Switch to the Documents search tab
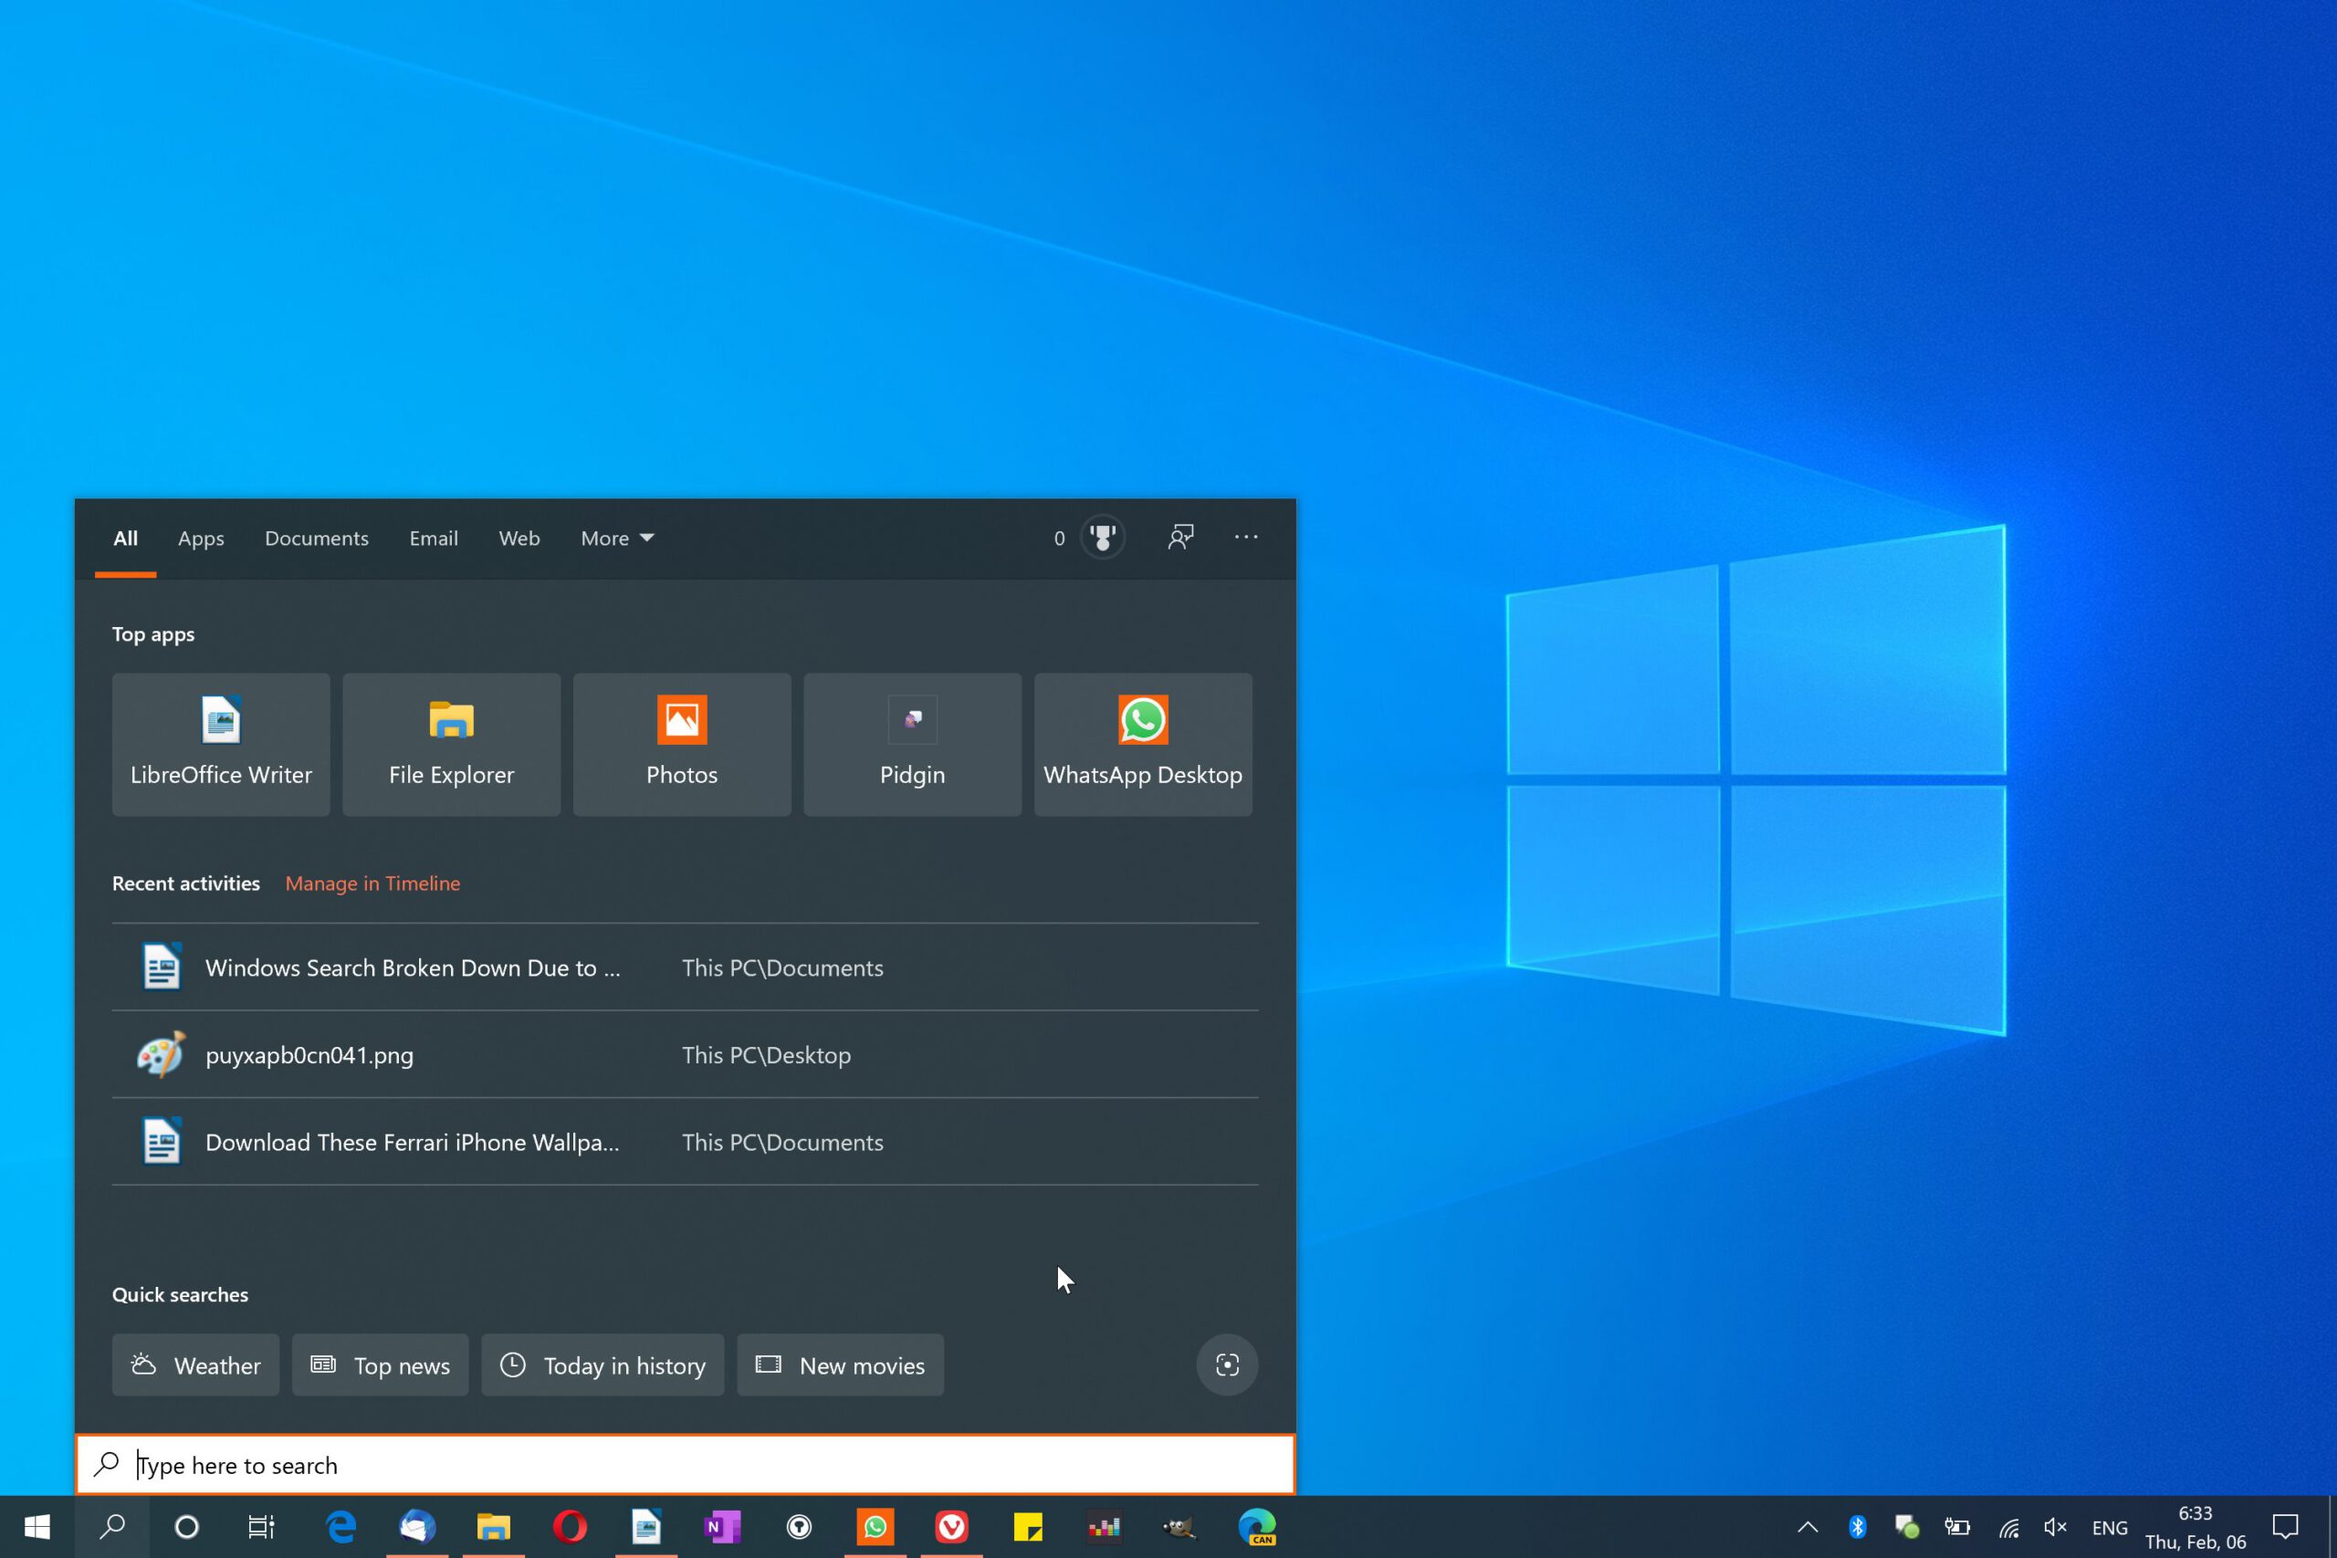This screenshot has height=1558, width=2337. (316, 538)
